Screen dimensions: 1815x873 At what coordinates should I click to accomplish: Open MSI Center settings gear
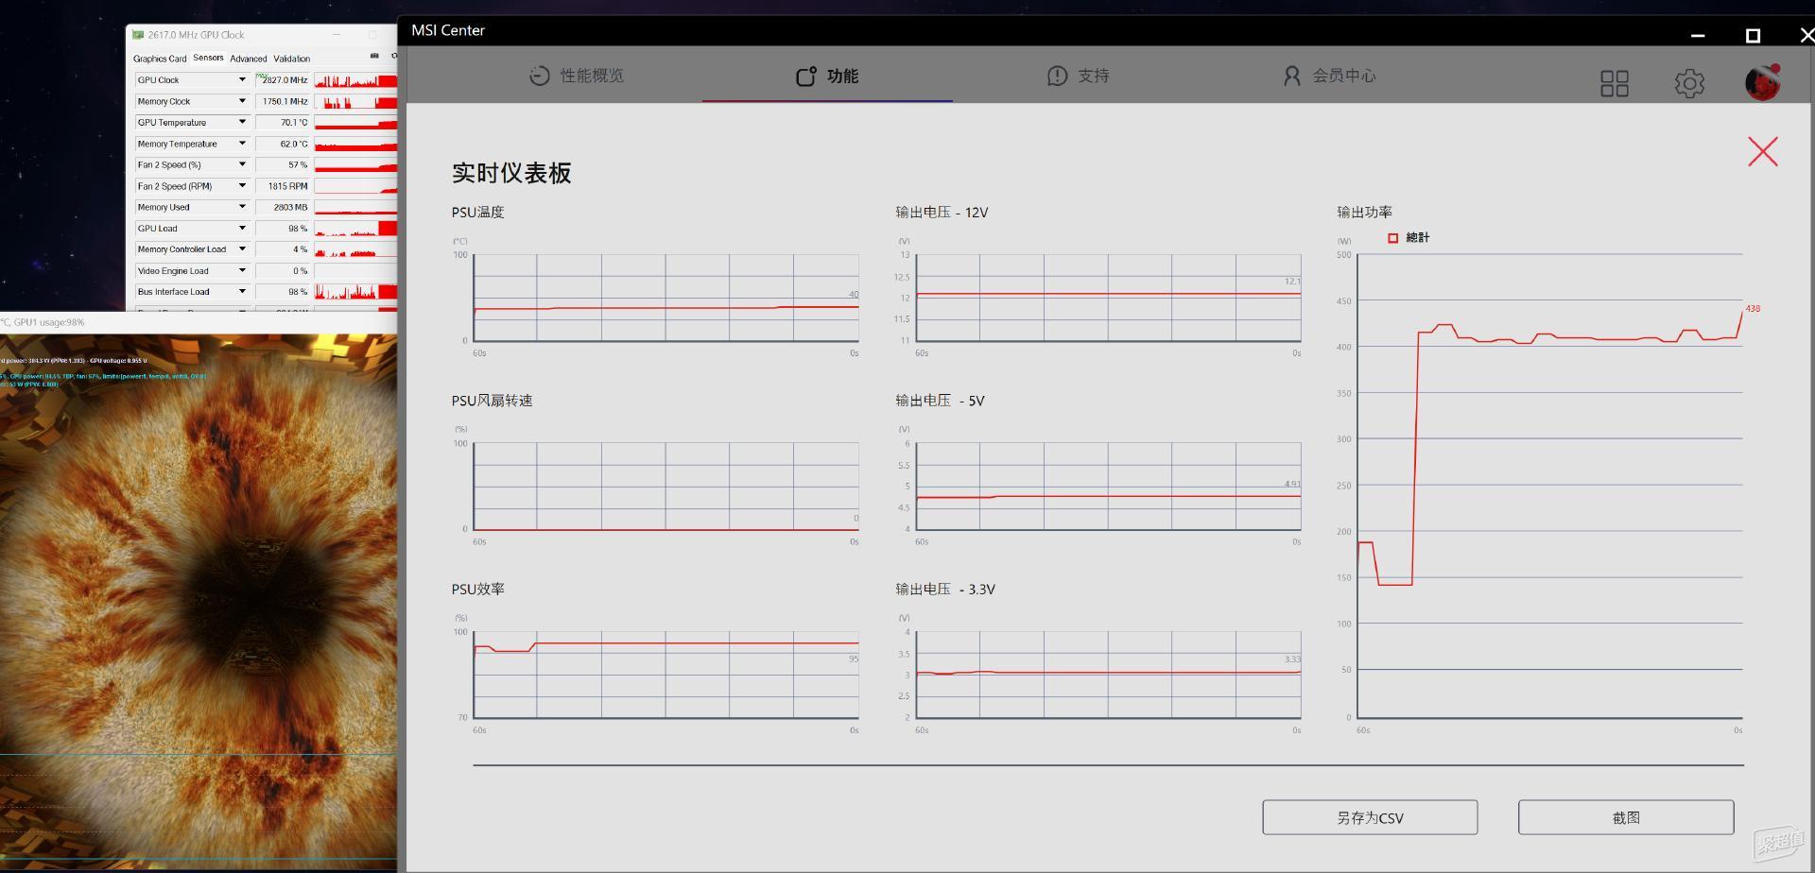pyautogui.click(x=1688, y=83)
